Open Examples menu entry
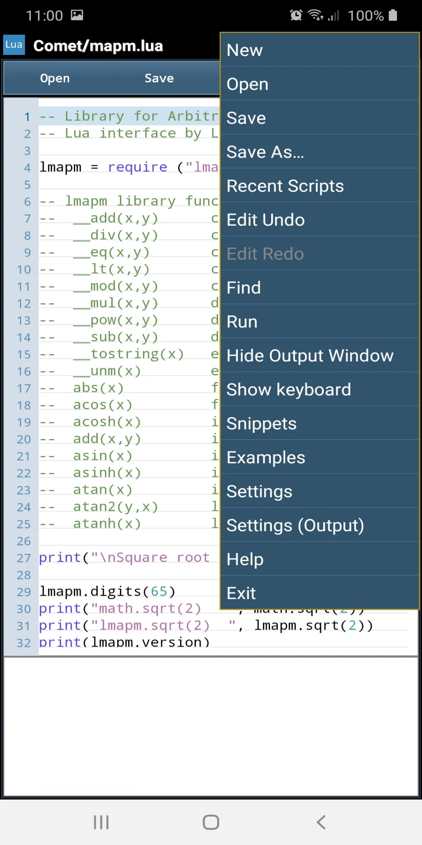The width and height of the screenshot is (422, 845). (x=320, y=457)
